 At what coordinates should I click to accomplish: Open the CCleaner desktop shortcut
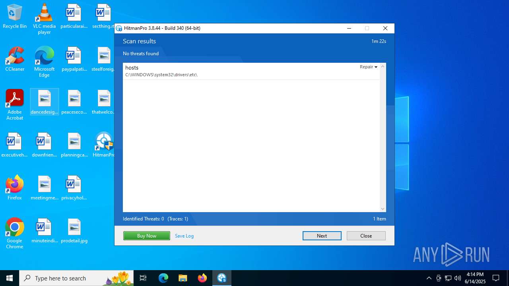[x=15, y=60]
